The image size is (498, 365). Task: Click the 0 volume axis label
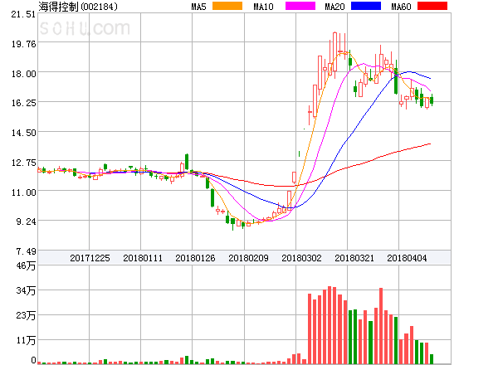(x=33, y=360)
